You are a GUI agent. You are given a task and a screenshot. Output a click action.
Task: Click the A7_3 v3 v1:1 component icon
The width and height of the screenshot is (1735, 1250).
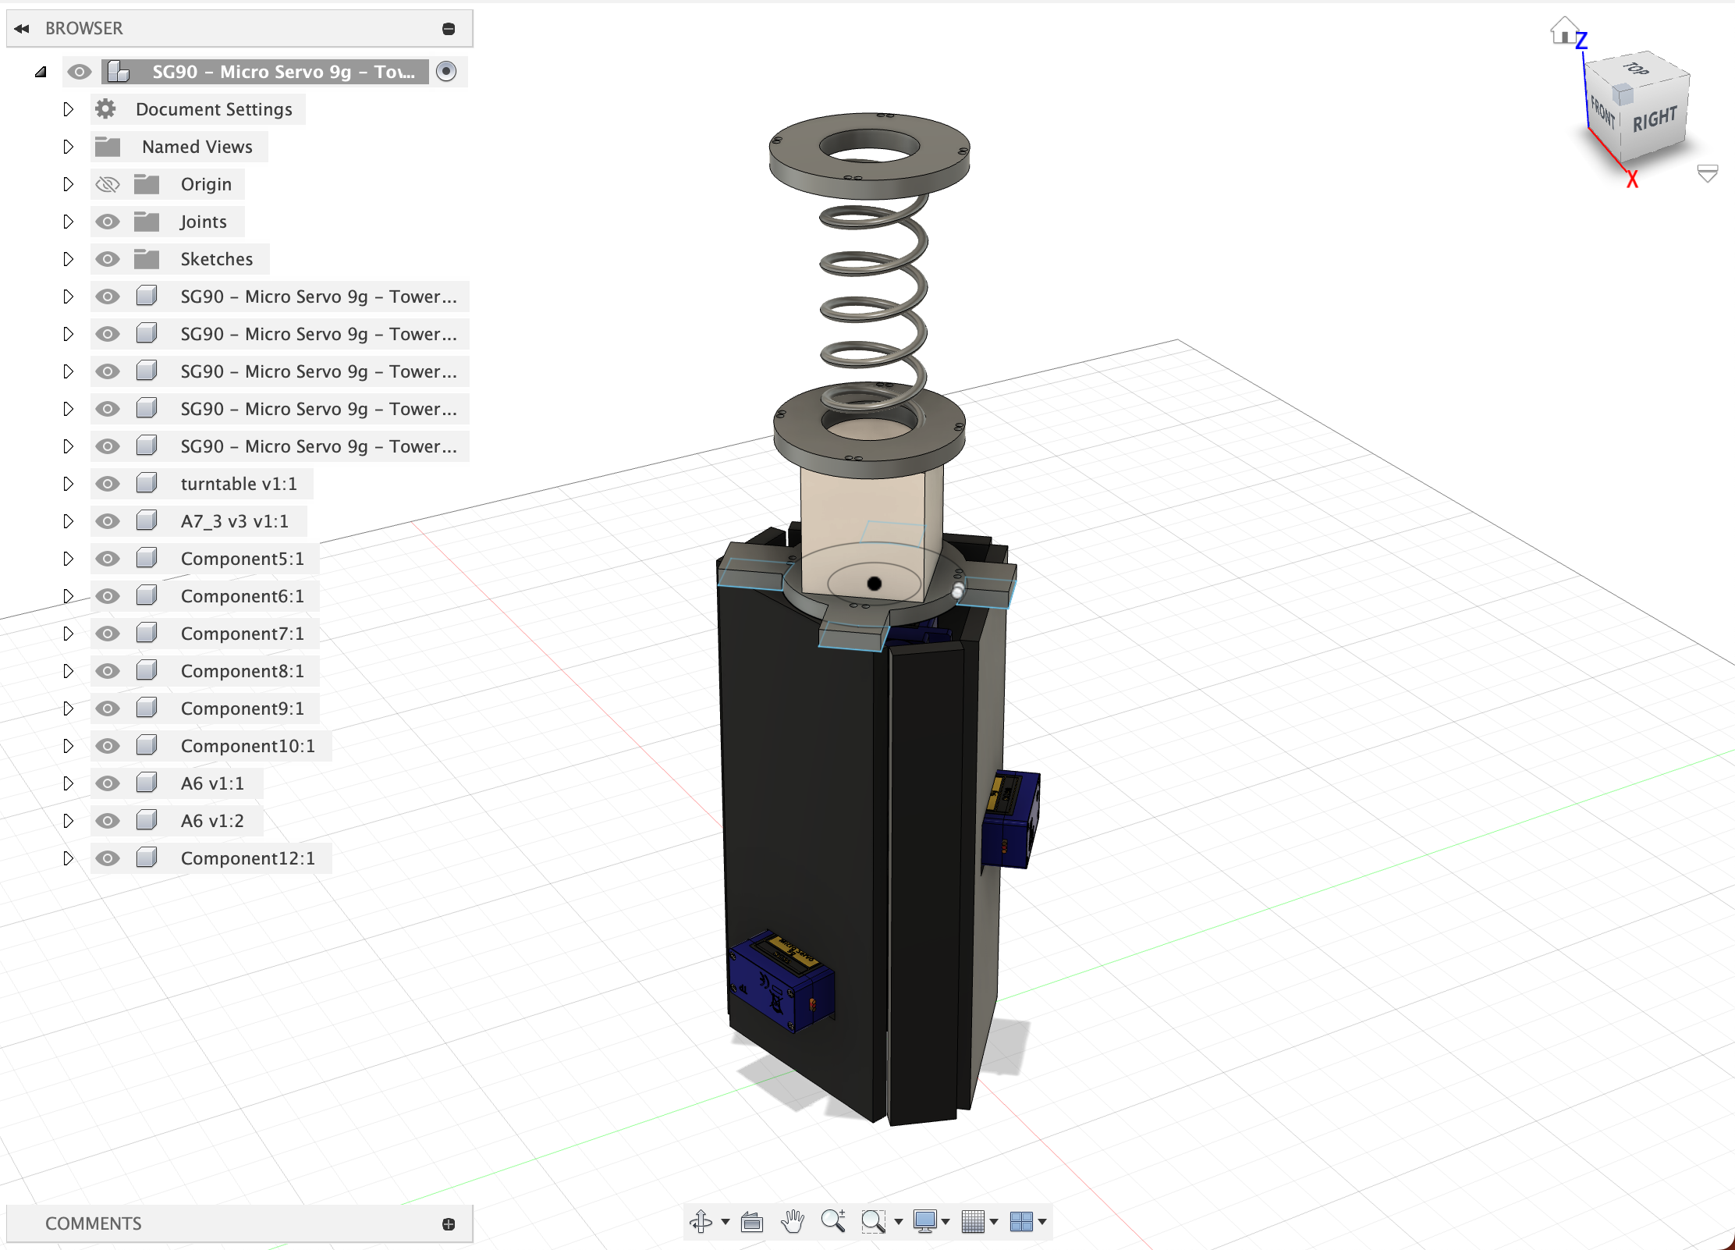coord(147,520)
